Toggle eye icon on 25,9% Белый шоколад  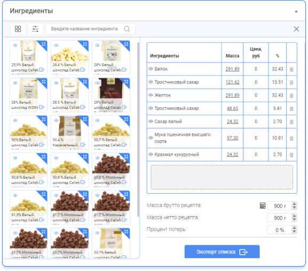pyautogui.click(x=15, y=45)
